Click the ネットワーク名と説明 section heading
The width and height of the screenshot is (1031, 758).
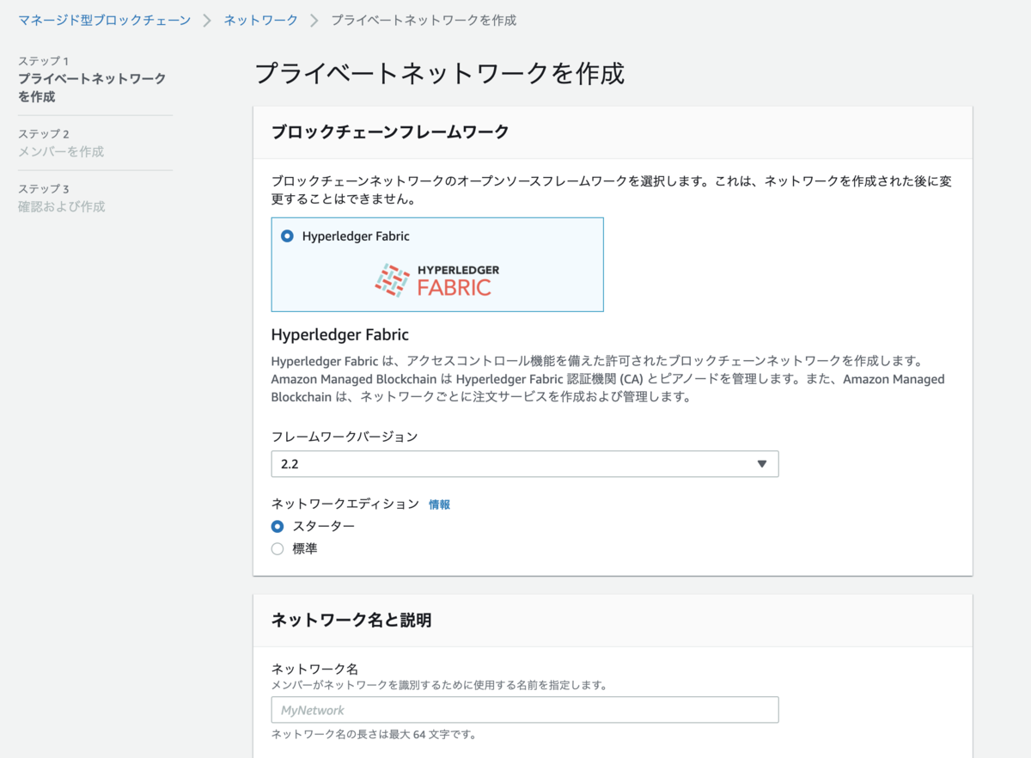pos(351,620)
